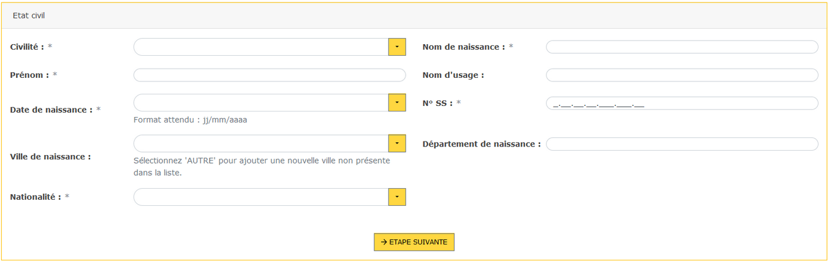Focus the Nom de naissance text field

tap(682, 47)
